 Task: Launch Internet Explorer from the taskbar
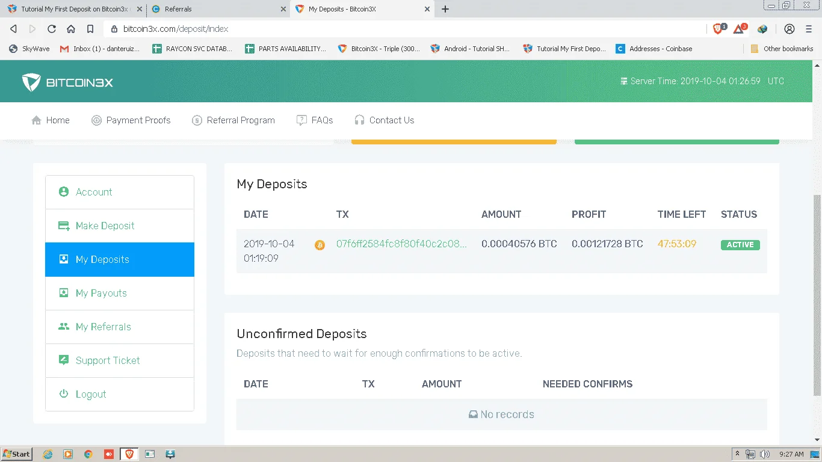(x=48, y=454)
